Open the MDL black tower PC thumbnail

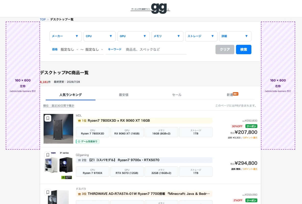pyautogui.click(x=58, y=129)
